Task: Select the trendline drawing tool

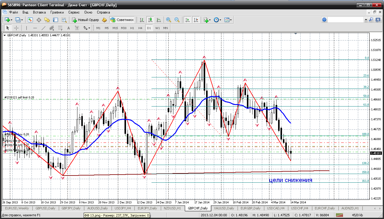Action: pos(43,28)
